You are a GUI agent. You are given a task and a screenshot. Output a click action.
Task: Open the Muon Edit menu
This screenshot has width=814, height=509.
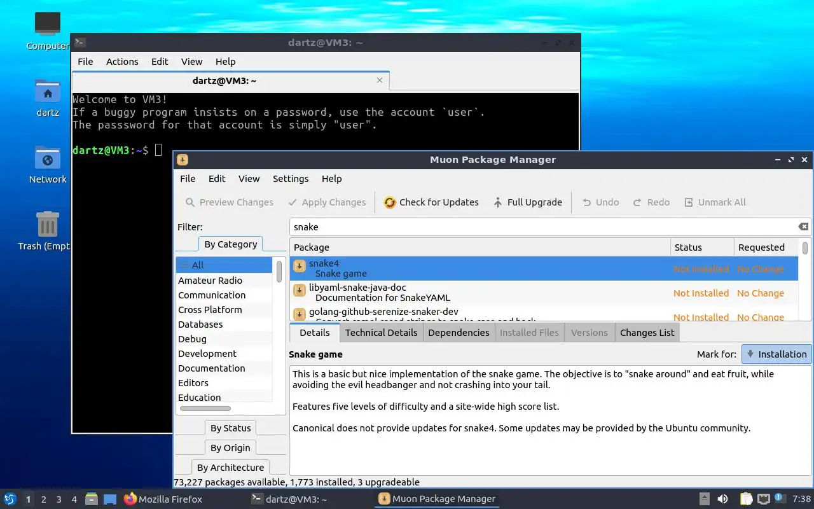pos(217,179)
